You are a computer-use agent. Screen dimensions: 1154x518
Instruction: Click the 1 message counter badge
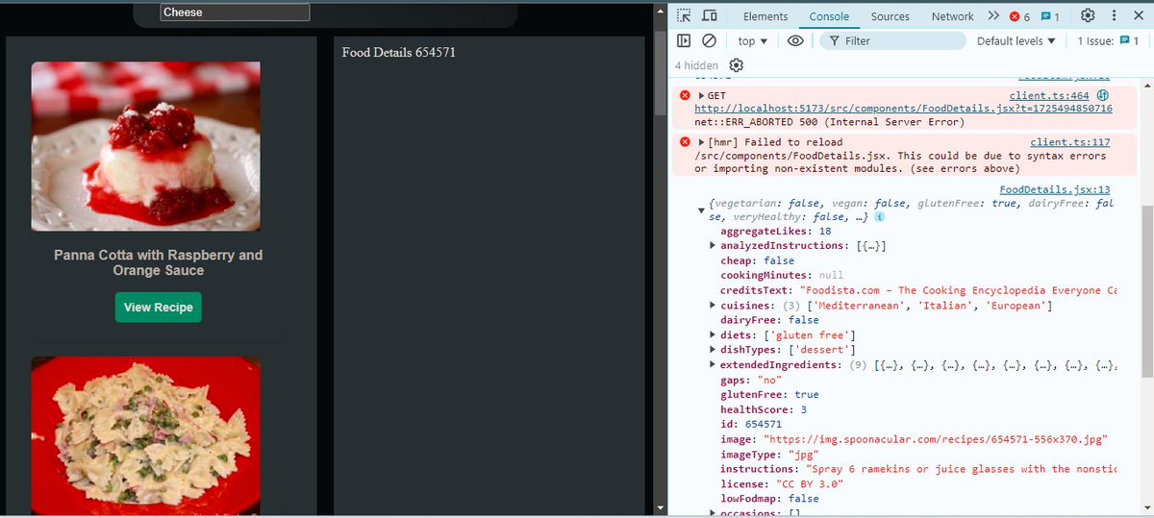(x=1051, y=16)
